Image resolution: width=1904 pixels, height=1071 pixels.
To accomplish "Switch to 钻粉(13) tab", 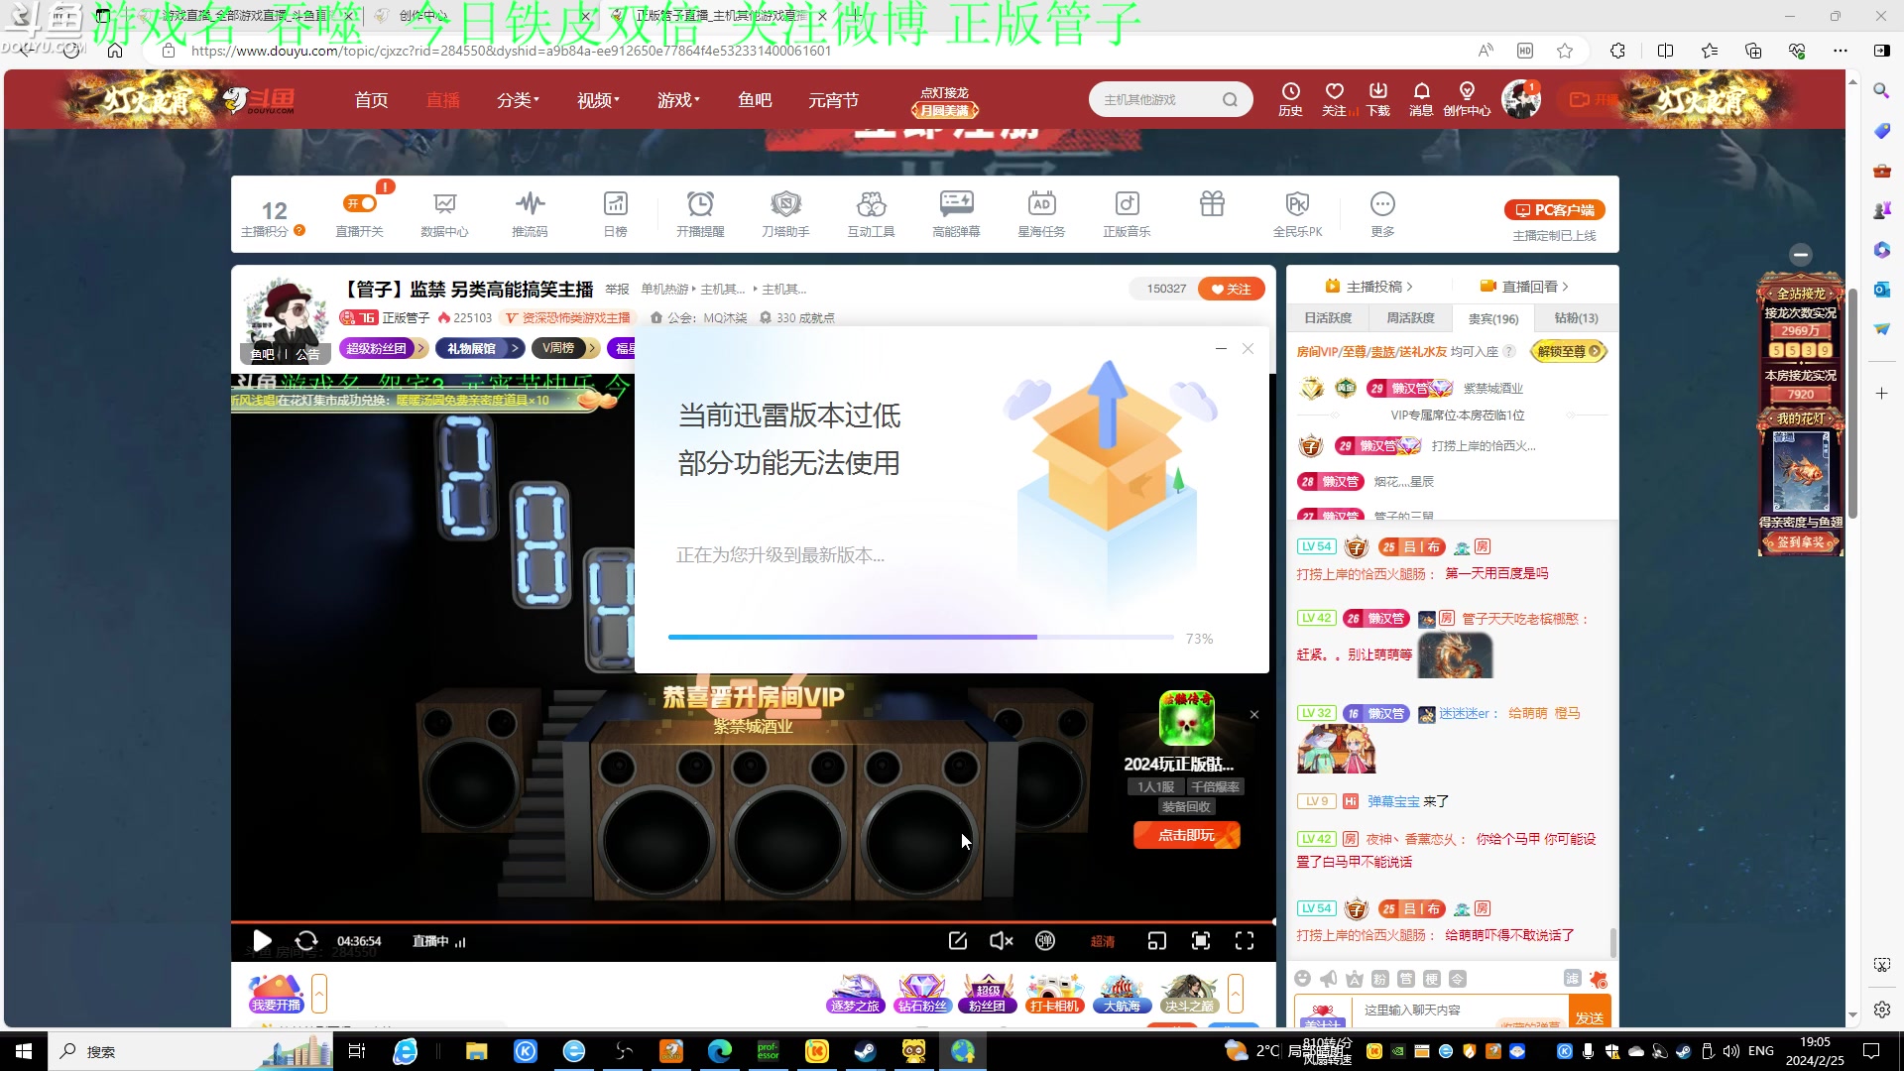I will pyautogui.click(x=1576, y=318).
